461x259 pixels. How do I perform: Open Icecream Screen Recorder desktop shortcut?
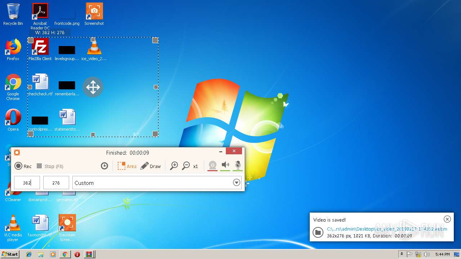[x=67, y=228]
